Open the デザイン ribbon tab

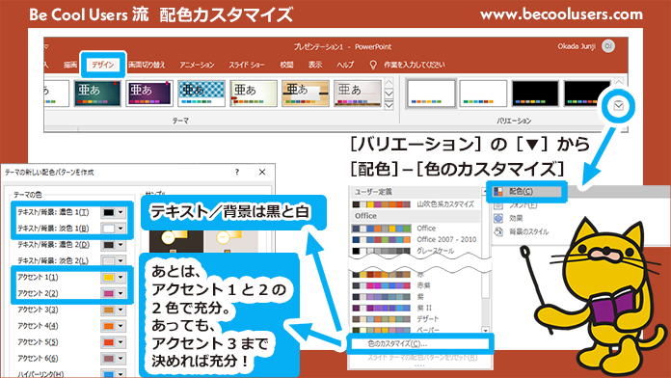pyautogui.click(x=103, y=65)
